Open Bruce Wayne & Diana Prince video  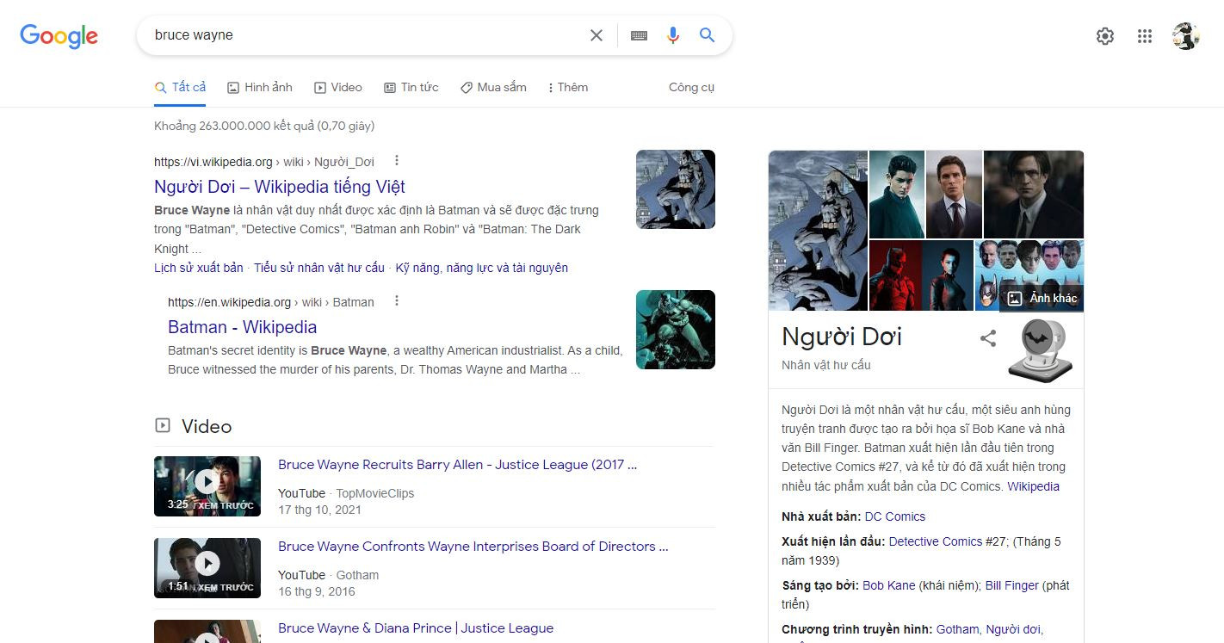coord(416,628)
